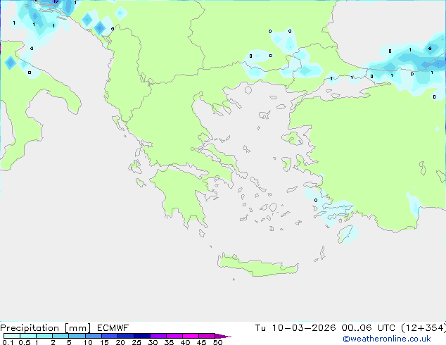The height and width of the screenshot is (345, 446).
Task: Click the '0.5' legend scale label
Action: [x=24, y=342]
